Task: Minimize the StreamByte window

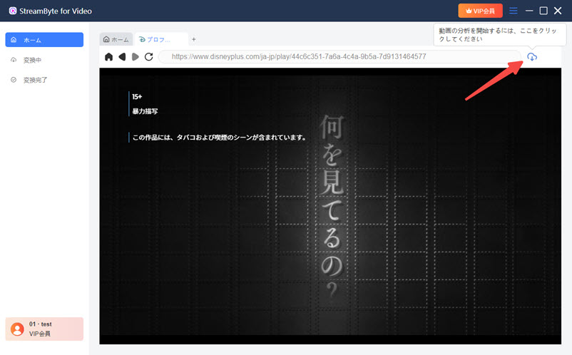Action: pyautogui.click(x=529, y=11)
